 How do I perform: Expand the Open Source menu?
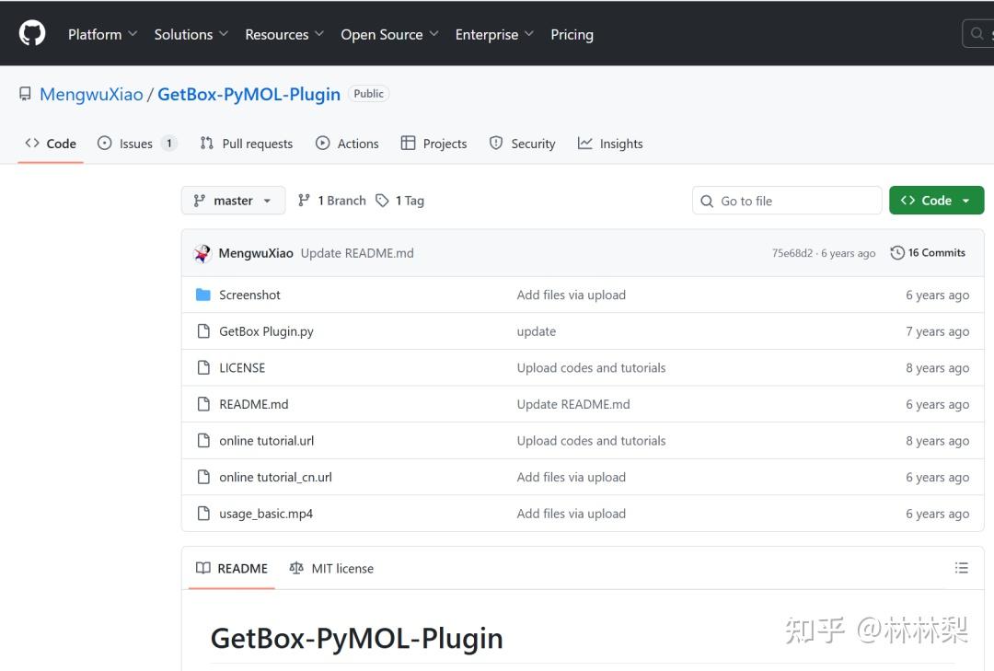pyautogui.click(x=389, y=34)
